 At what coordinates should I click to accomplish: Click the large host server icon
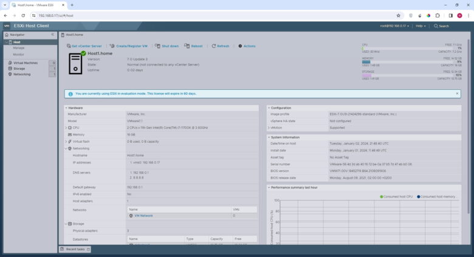pos(76,63)
